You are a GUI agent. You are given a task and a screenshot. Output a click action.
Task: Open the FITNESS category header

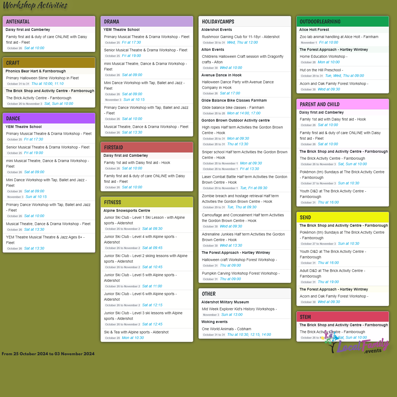coord(147,202)
